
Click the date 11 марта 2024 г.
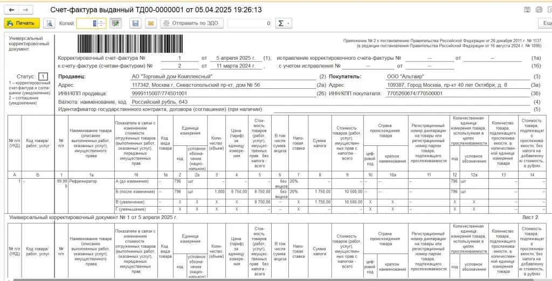[x=237, y=66]
